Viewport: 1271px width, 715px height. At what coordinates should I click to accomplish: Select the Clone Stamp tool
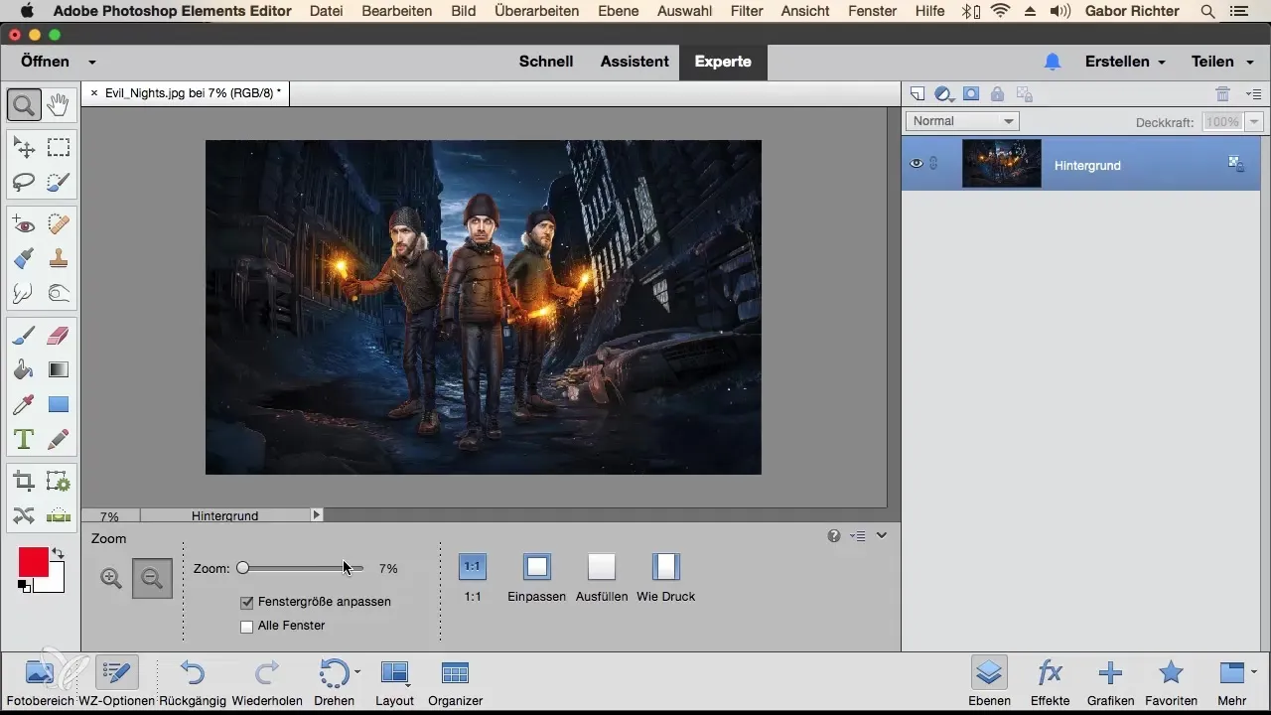pos(59,259)
